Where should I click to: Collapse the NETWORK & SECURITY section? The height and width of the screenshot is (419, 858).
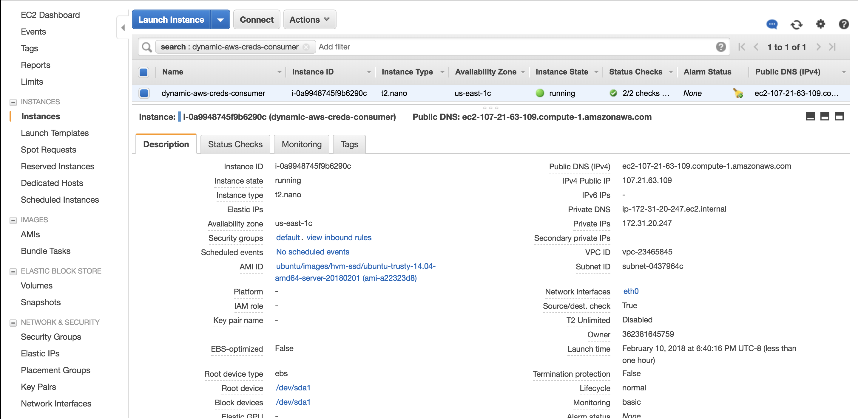[x=13, y=322]
